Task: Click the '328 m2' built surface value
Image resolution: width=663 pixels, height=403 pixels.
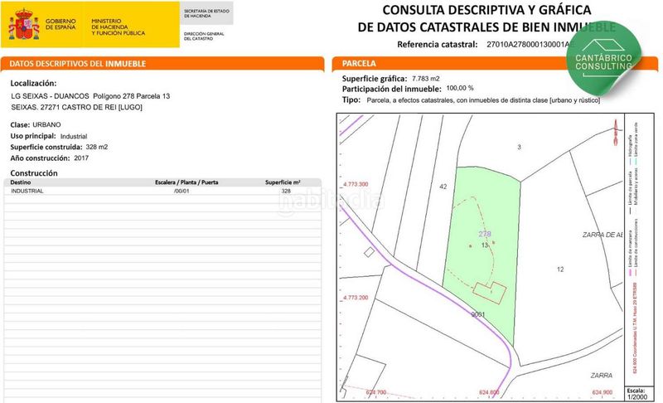Action: tap(97, 147)
